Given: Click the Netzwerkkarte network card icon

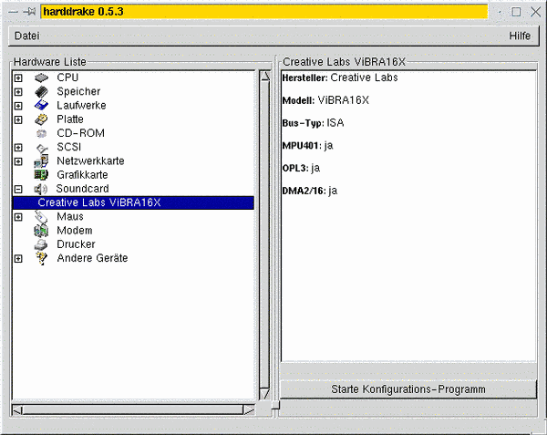Looking at the screenshot, I should [41, 161].
